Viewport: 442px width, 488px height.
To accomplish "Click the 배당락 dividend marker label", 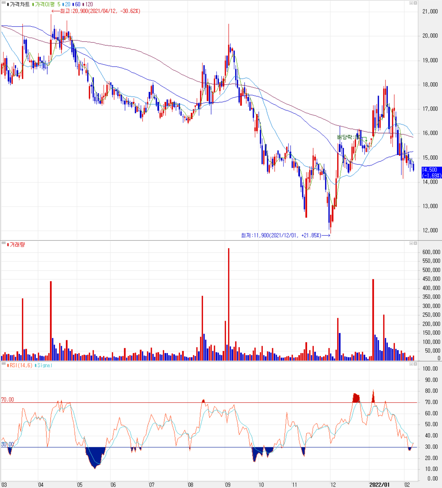I will (349, 137).
